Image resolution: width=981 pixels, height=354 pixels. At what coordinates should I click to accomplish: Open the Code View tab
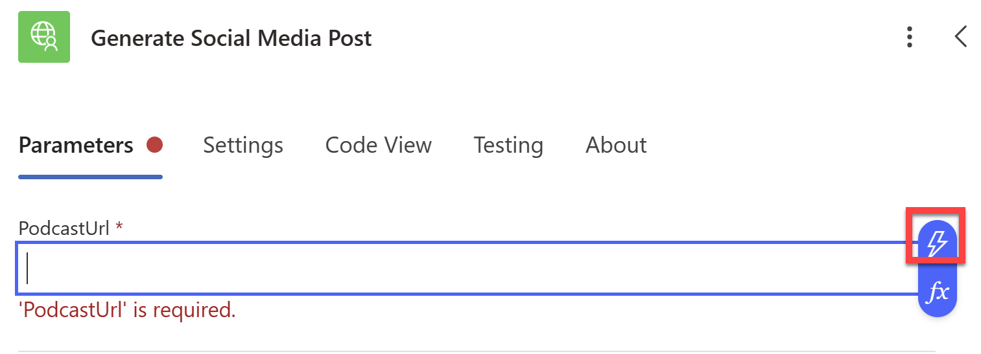[x=378, y=145]
